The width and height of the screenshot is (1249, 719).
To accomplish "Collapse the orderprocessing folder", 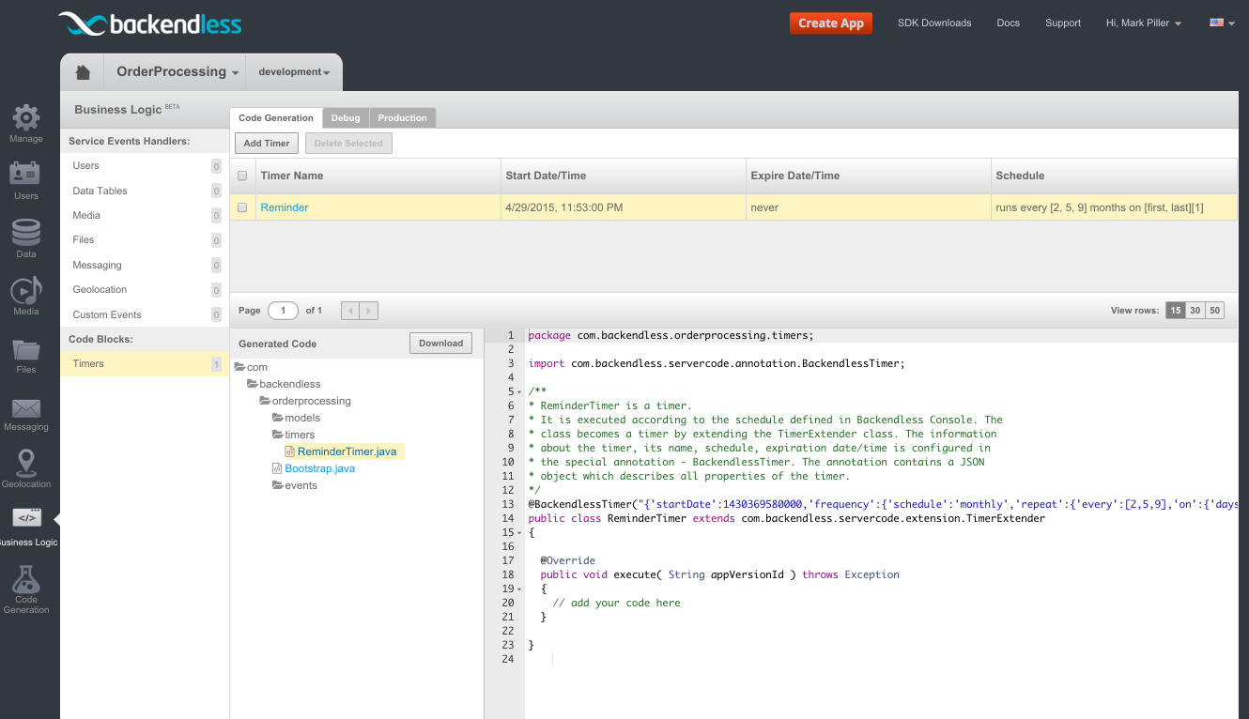I will tap(265, 401).
